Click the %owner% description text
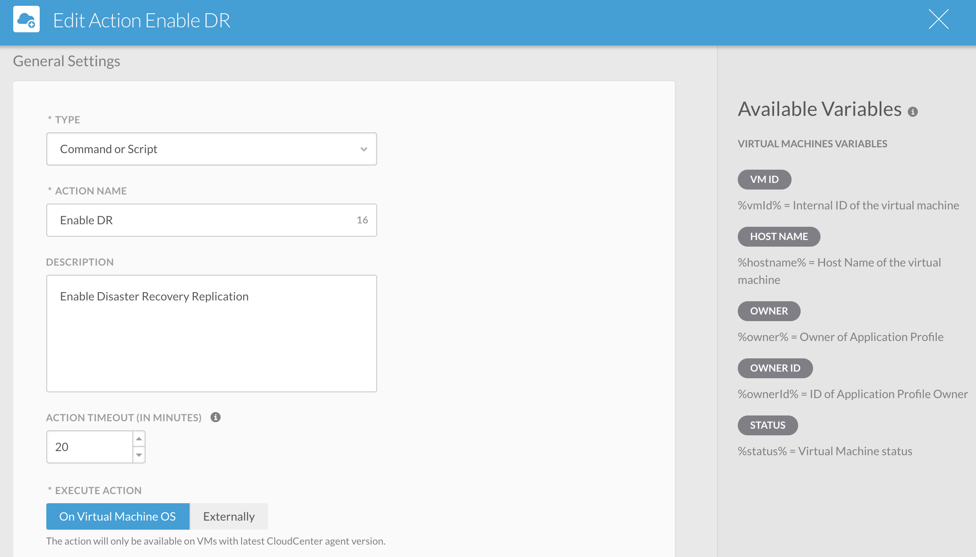976x557 pixels. click(840, 337)
